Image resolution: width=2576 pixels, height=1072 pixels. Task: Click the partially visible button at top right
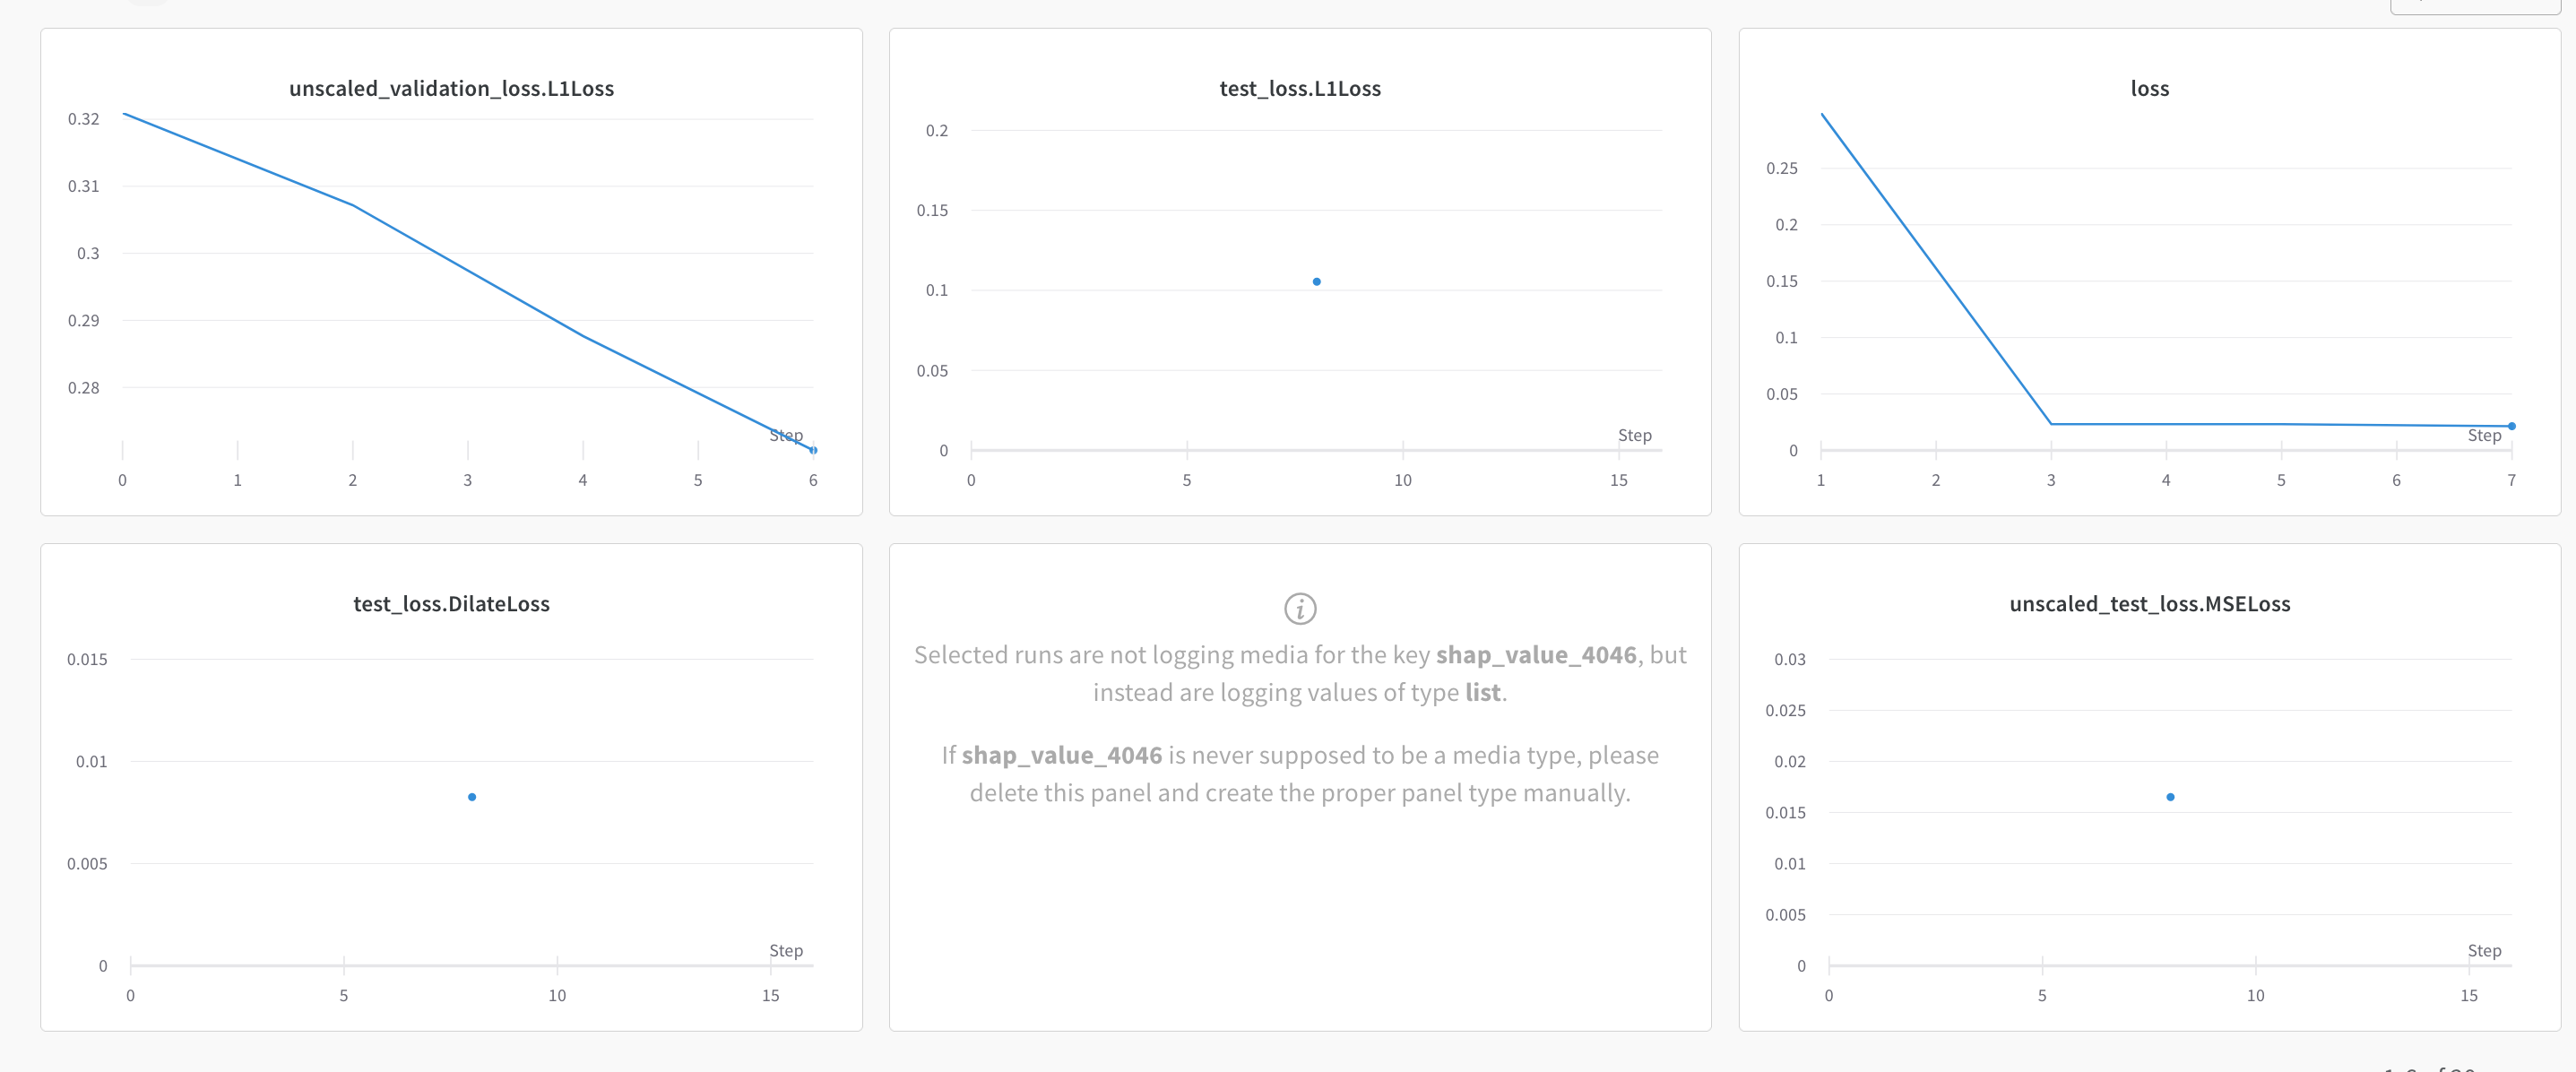[x=2474, y=6]
